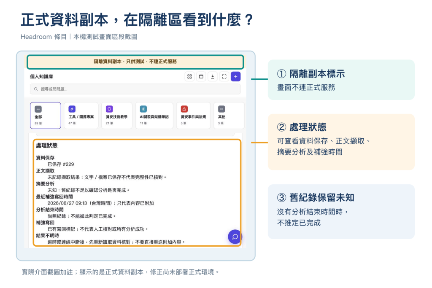
Task: Show the 其他 category card
Action: 229,116
